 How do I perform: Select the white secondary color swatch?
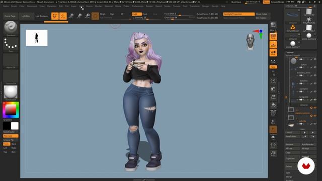pos(15,126)
